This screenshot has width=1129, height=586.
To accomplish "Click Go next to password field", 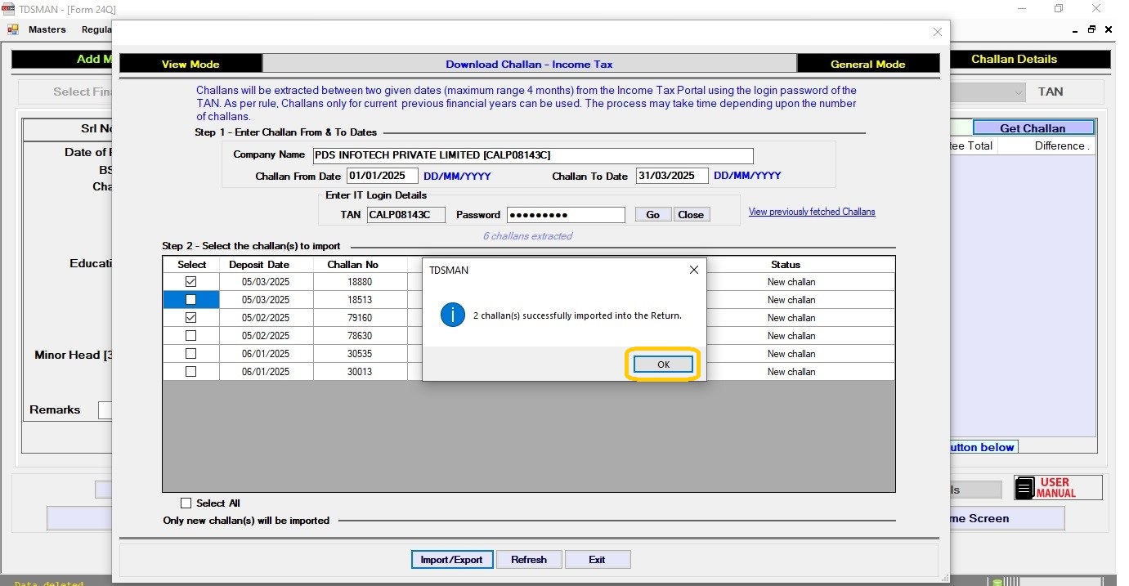I will (x=652, y=215).
